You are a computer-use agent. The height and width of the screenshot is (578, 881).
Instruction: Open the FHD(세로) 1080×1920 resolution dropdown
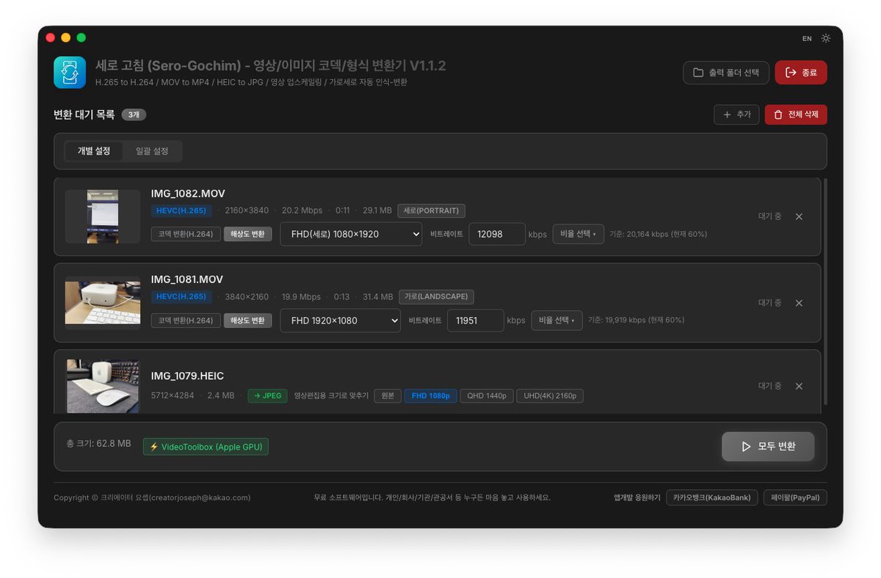tap(351, 234)
